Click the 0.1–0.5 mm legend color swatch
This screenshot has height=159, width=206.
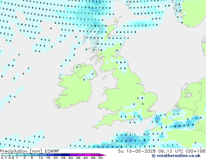[x=6, y=155]
